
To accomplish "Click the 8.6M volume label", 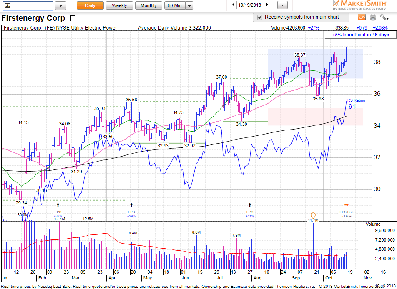I will click(196, 232).
